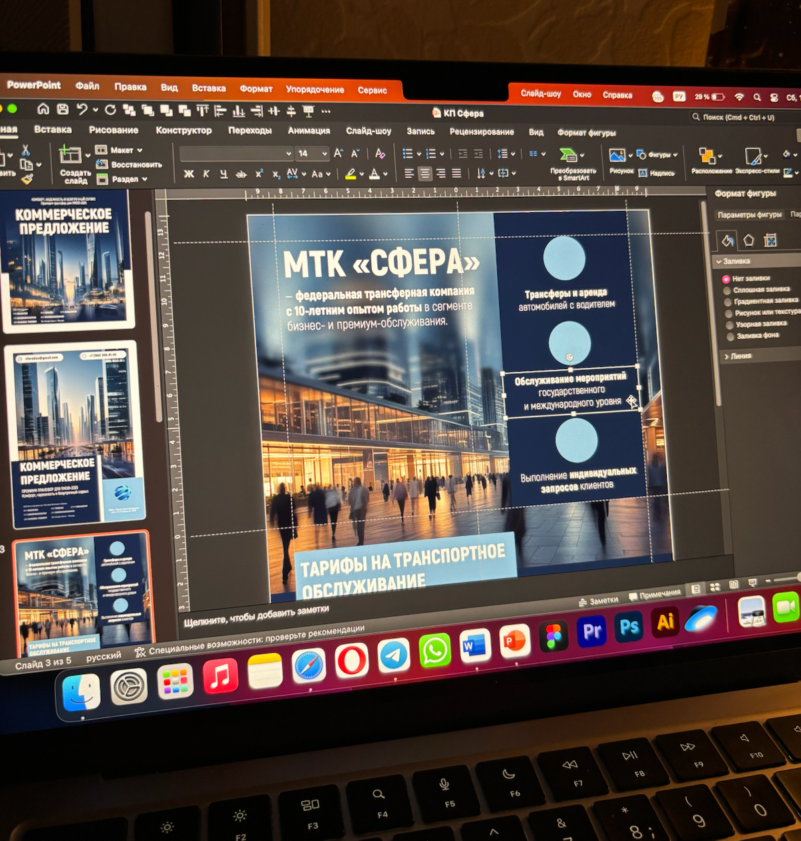Open Size and properties tab icon

point(770,240)
